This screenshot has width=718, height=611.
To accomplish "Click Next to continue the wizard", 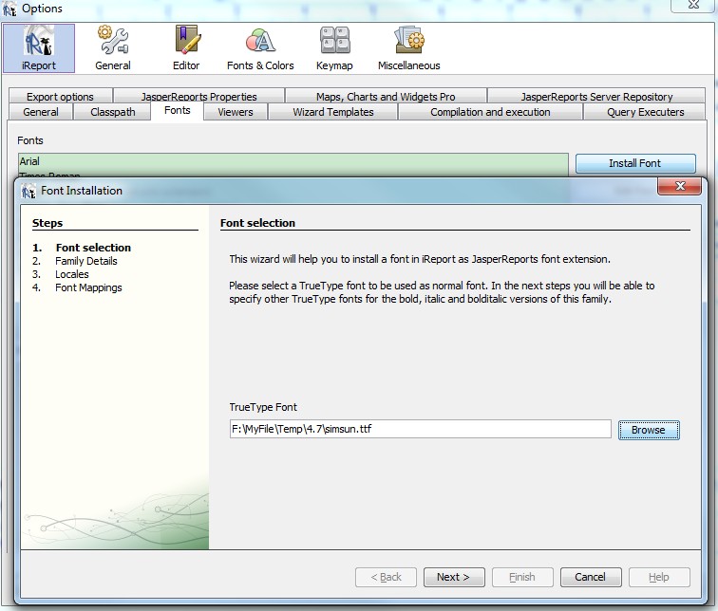I will [454, 577].
